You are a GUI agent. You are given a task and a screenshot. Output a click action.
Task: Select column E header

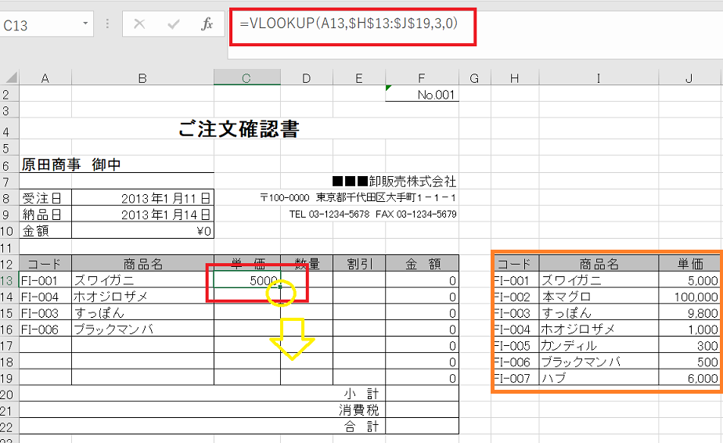coord(358,78)
